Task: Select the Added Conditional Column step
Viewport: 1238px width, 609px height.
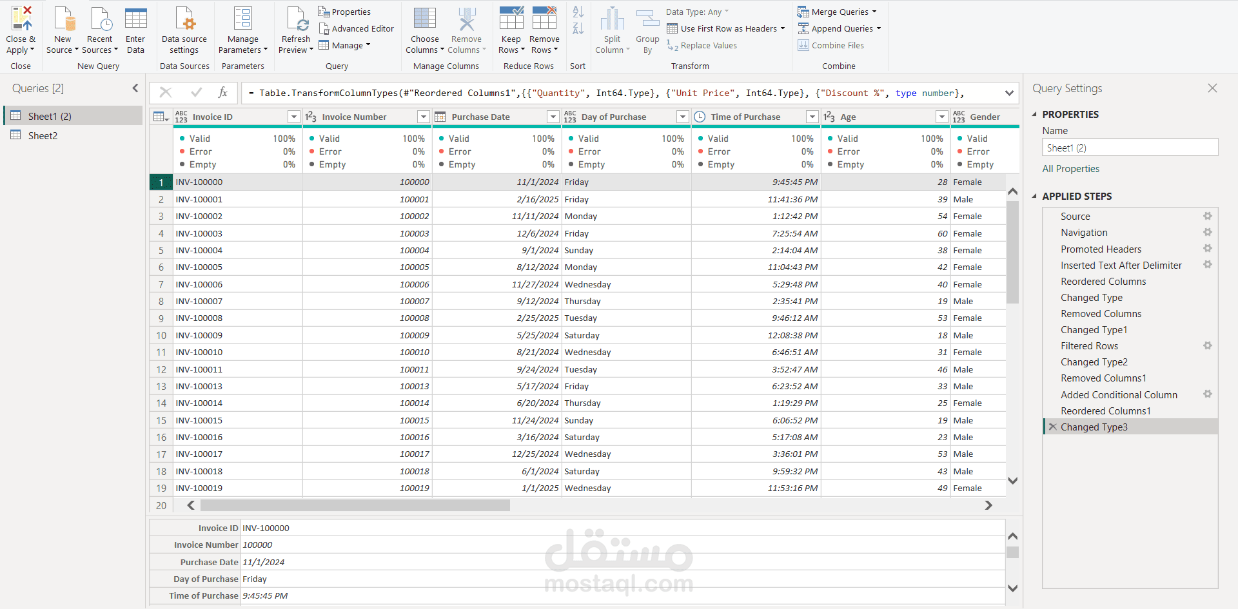Action: coord(1119,395)
